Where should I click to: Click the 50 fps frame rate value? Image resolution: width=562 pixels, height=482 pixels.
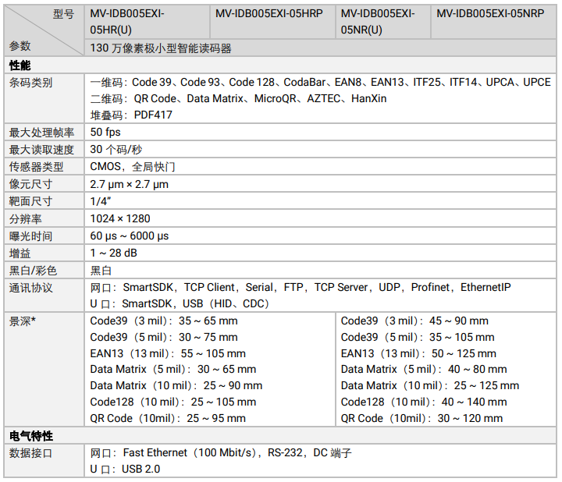[x=105, y=132]
